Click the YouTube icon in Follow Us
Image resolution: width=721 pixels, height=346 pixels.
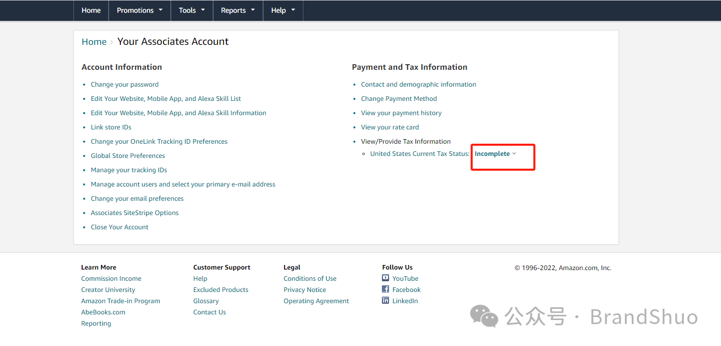(385, 278)
